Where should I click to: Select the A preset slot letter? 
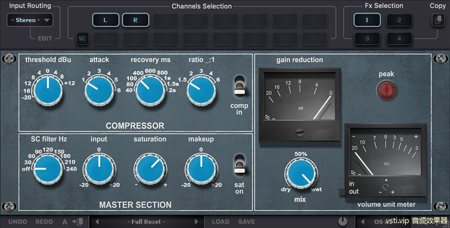pos(65,221)
